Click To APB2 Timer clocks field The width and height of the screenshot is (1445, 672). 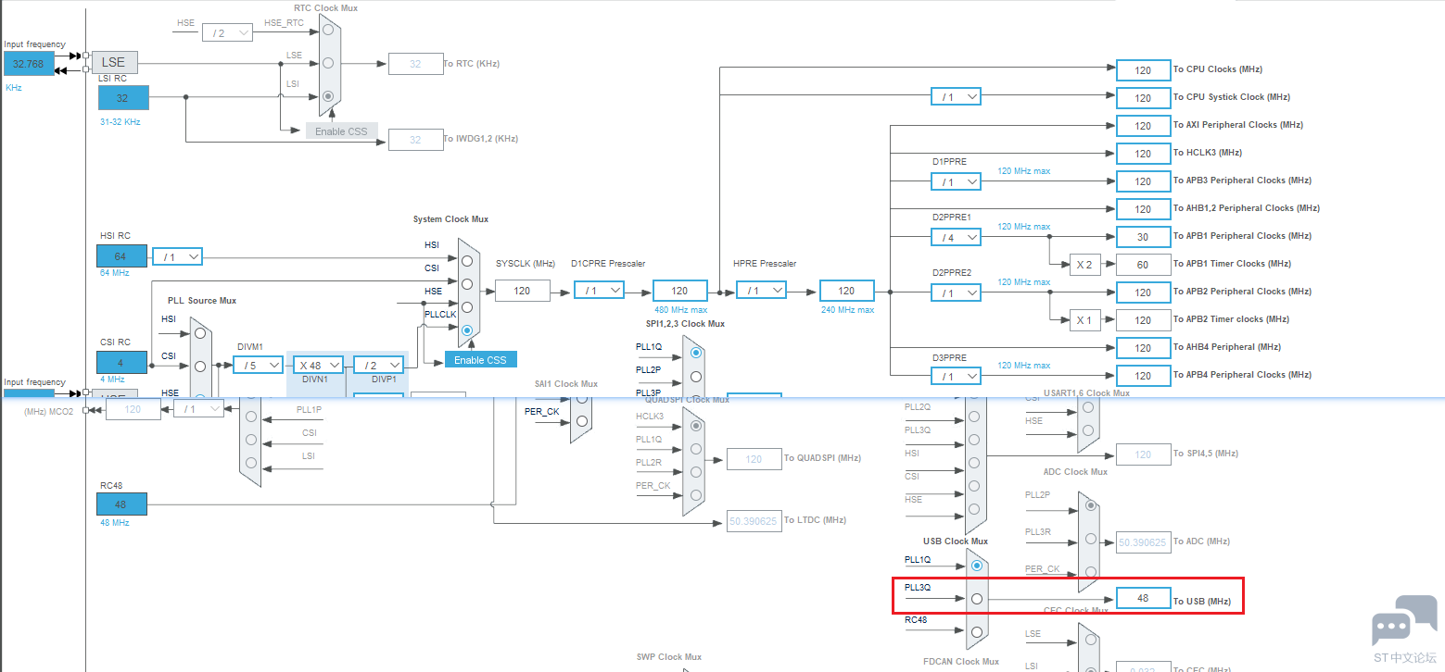coord(1143,320)
